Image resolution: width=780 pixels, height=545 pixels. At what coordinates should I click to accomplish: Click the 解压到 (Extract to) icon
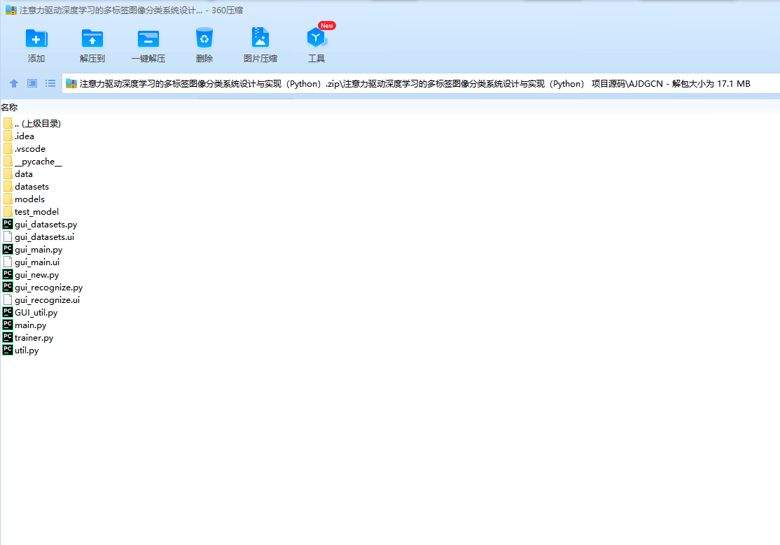pos(92,38)
